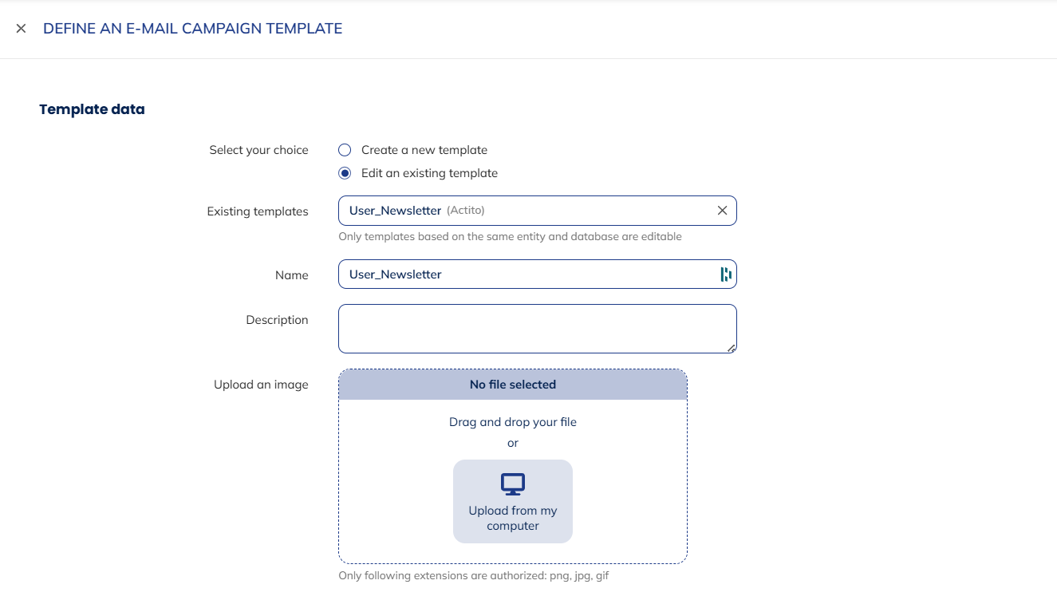Click the "DEFINE AN E-MAIL CAMPAIGN TEMPLATE" title
The image size is (1057, 596).
(192, 29)
